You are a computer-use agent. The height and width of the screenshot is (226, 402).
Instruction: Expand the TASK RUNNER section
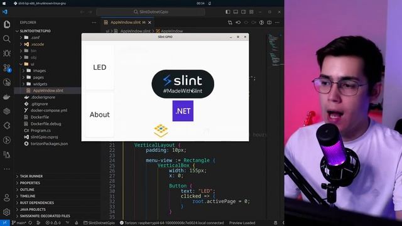click(31, 176)
